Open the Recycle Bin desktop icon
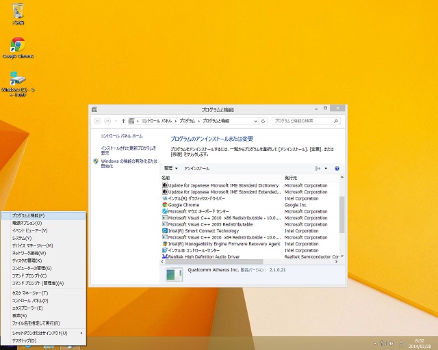Viewport: 438px width, 350px height. [18, 12]
